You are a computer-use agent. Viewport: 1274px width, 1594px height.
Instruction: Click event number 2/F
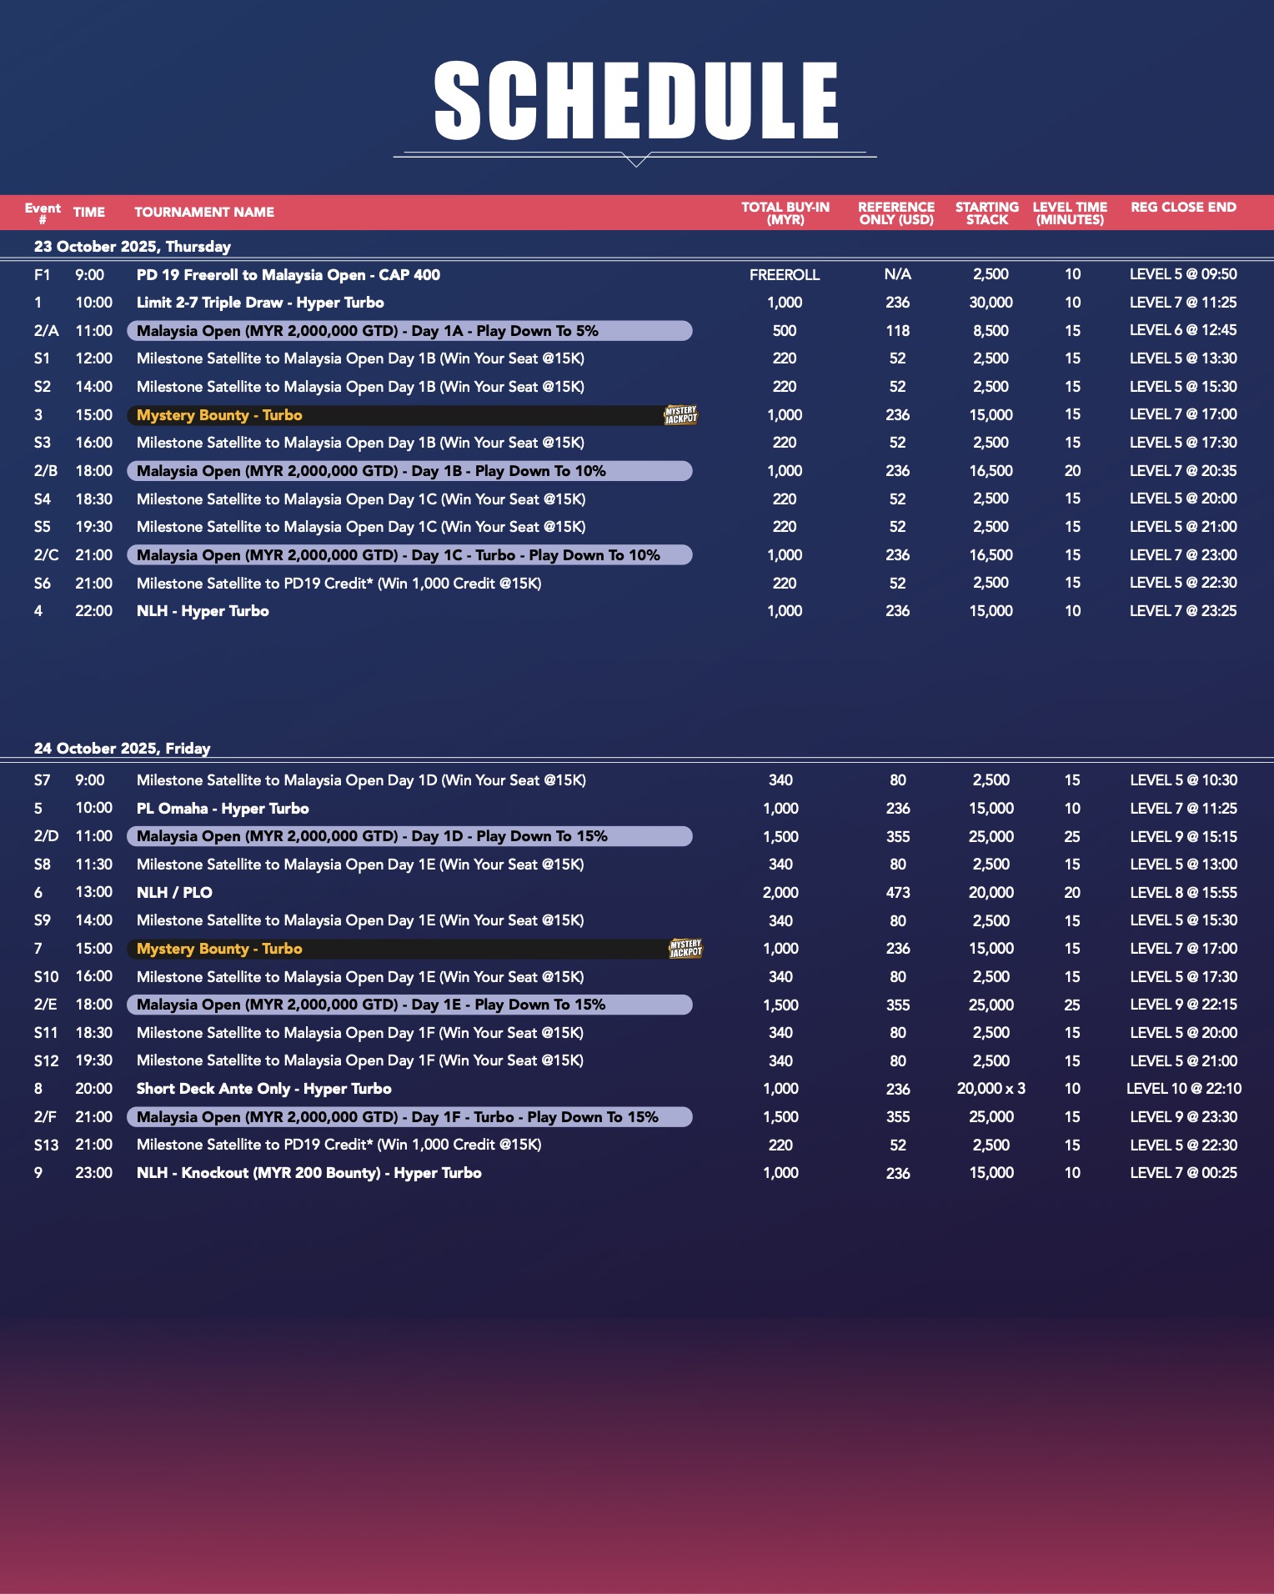45,1117
